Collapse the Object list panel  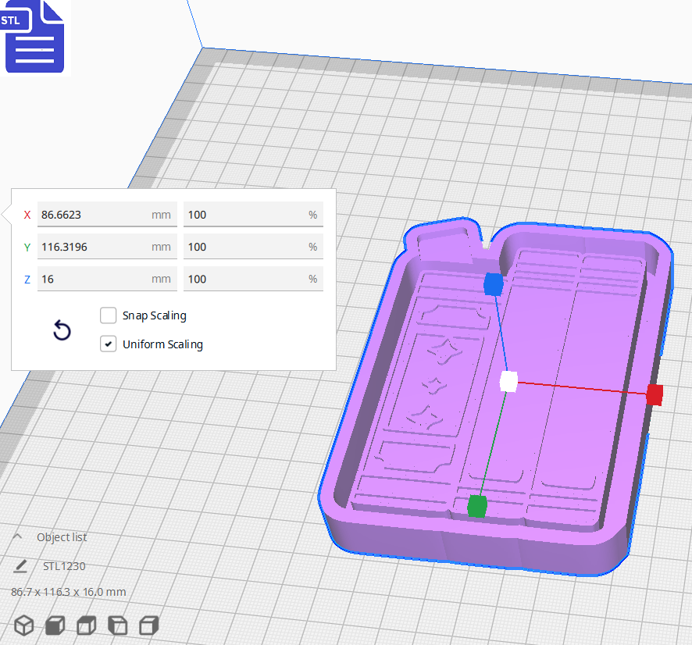17,536
